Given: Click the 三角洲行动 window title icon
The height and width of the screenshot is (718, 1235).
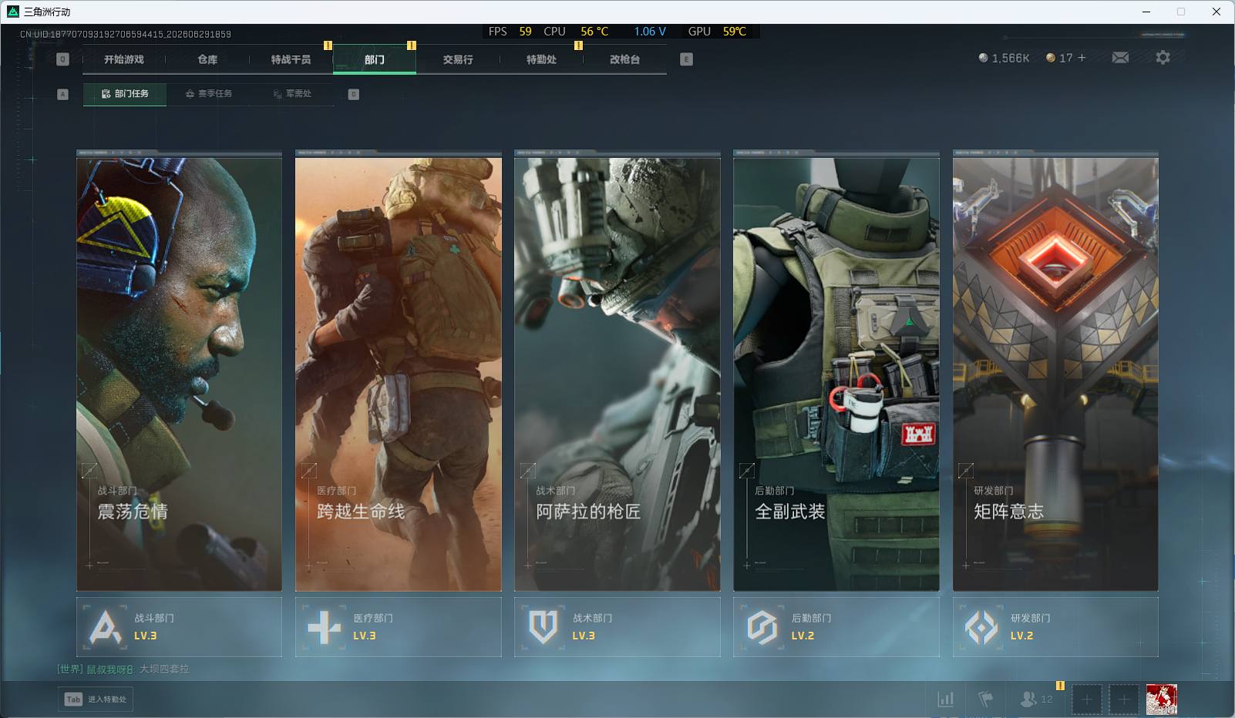Looking at the screenshot, I should (12, 12).
